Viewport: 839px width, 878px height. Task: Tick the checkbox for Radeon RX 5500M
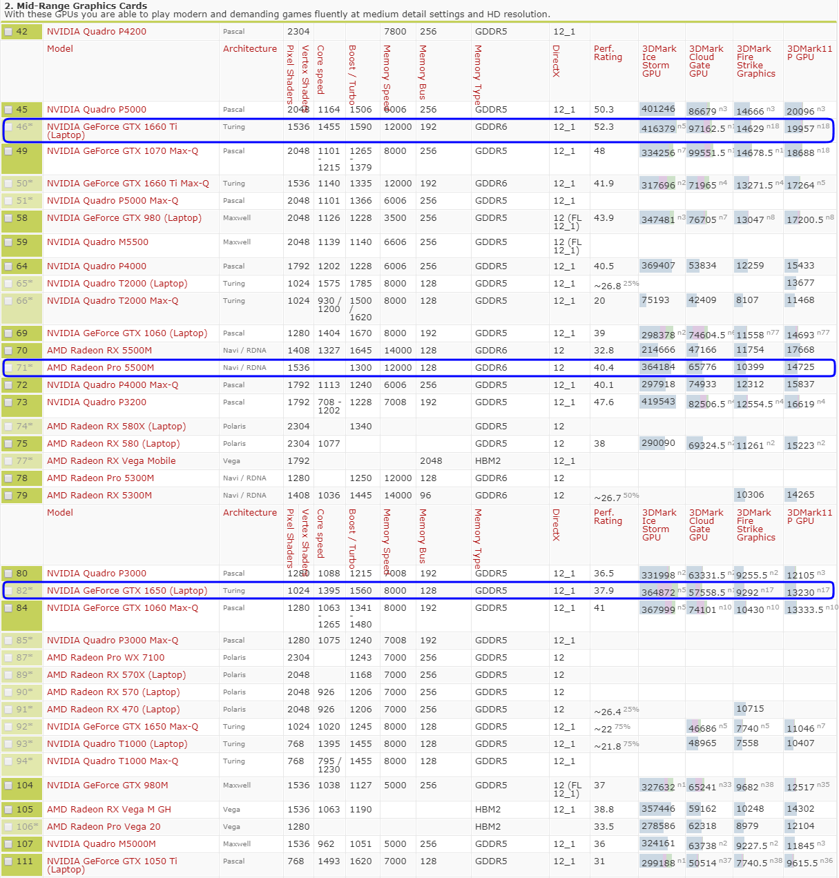[8, 351]
